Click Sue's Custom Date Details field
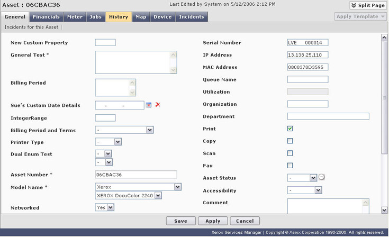The height and width of the screenshot is (237, 389). pos(120,105)
